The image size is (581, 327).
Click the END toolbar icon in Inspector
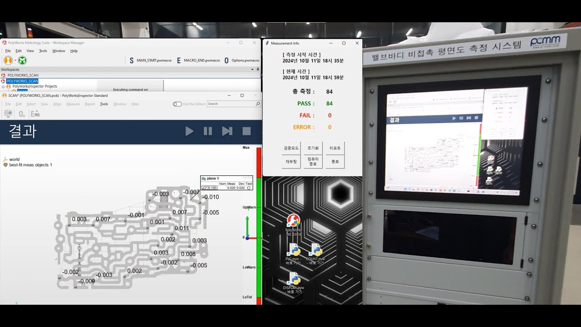click(x=35, y=114)
